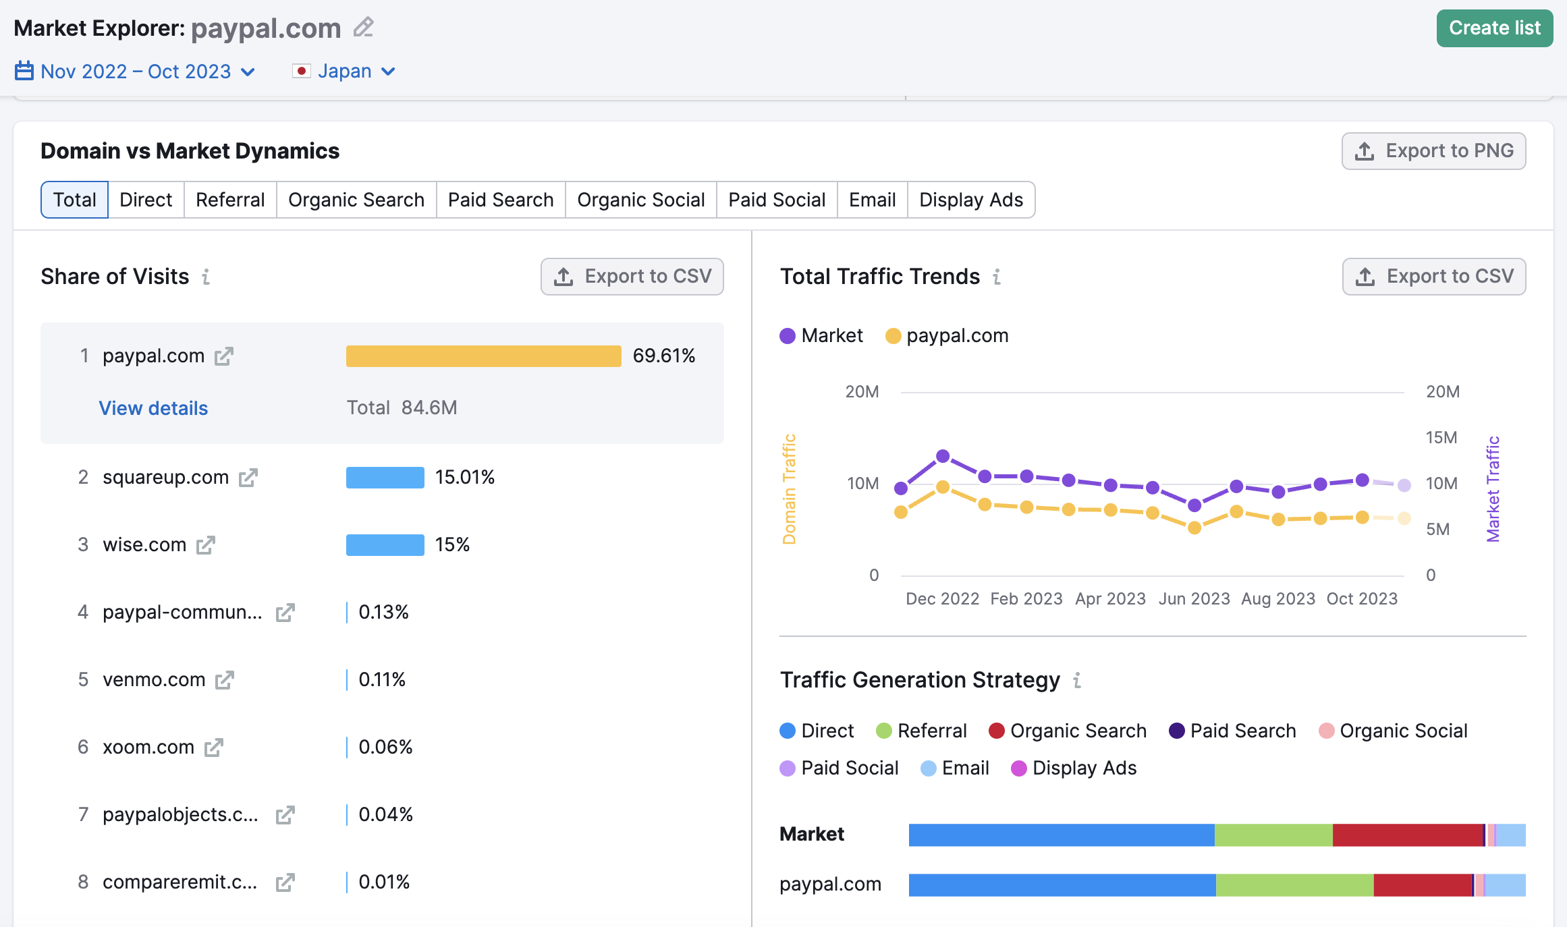The height and width of the screenshot is (927, 1567).
Task: Click the Display Ads color swatch
Action: (1018, 768)
